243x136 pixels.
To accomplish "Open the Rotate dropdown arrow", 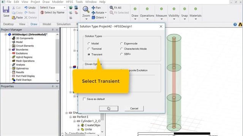I will [x=106, y=12].
